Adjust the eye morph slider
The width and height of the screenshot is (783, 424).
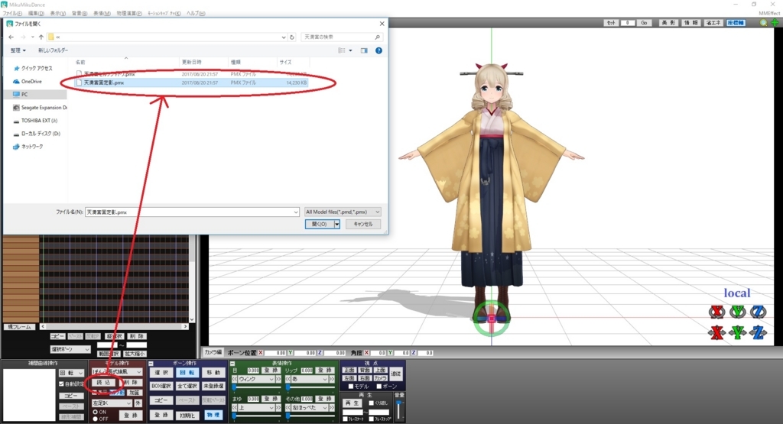pyautogui.click(x=257, y=387)
